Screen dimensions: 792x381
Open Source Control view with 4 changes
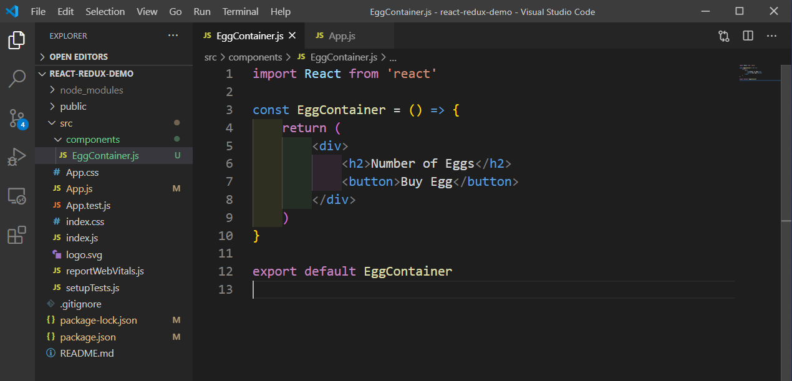coord(17,118)
